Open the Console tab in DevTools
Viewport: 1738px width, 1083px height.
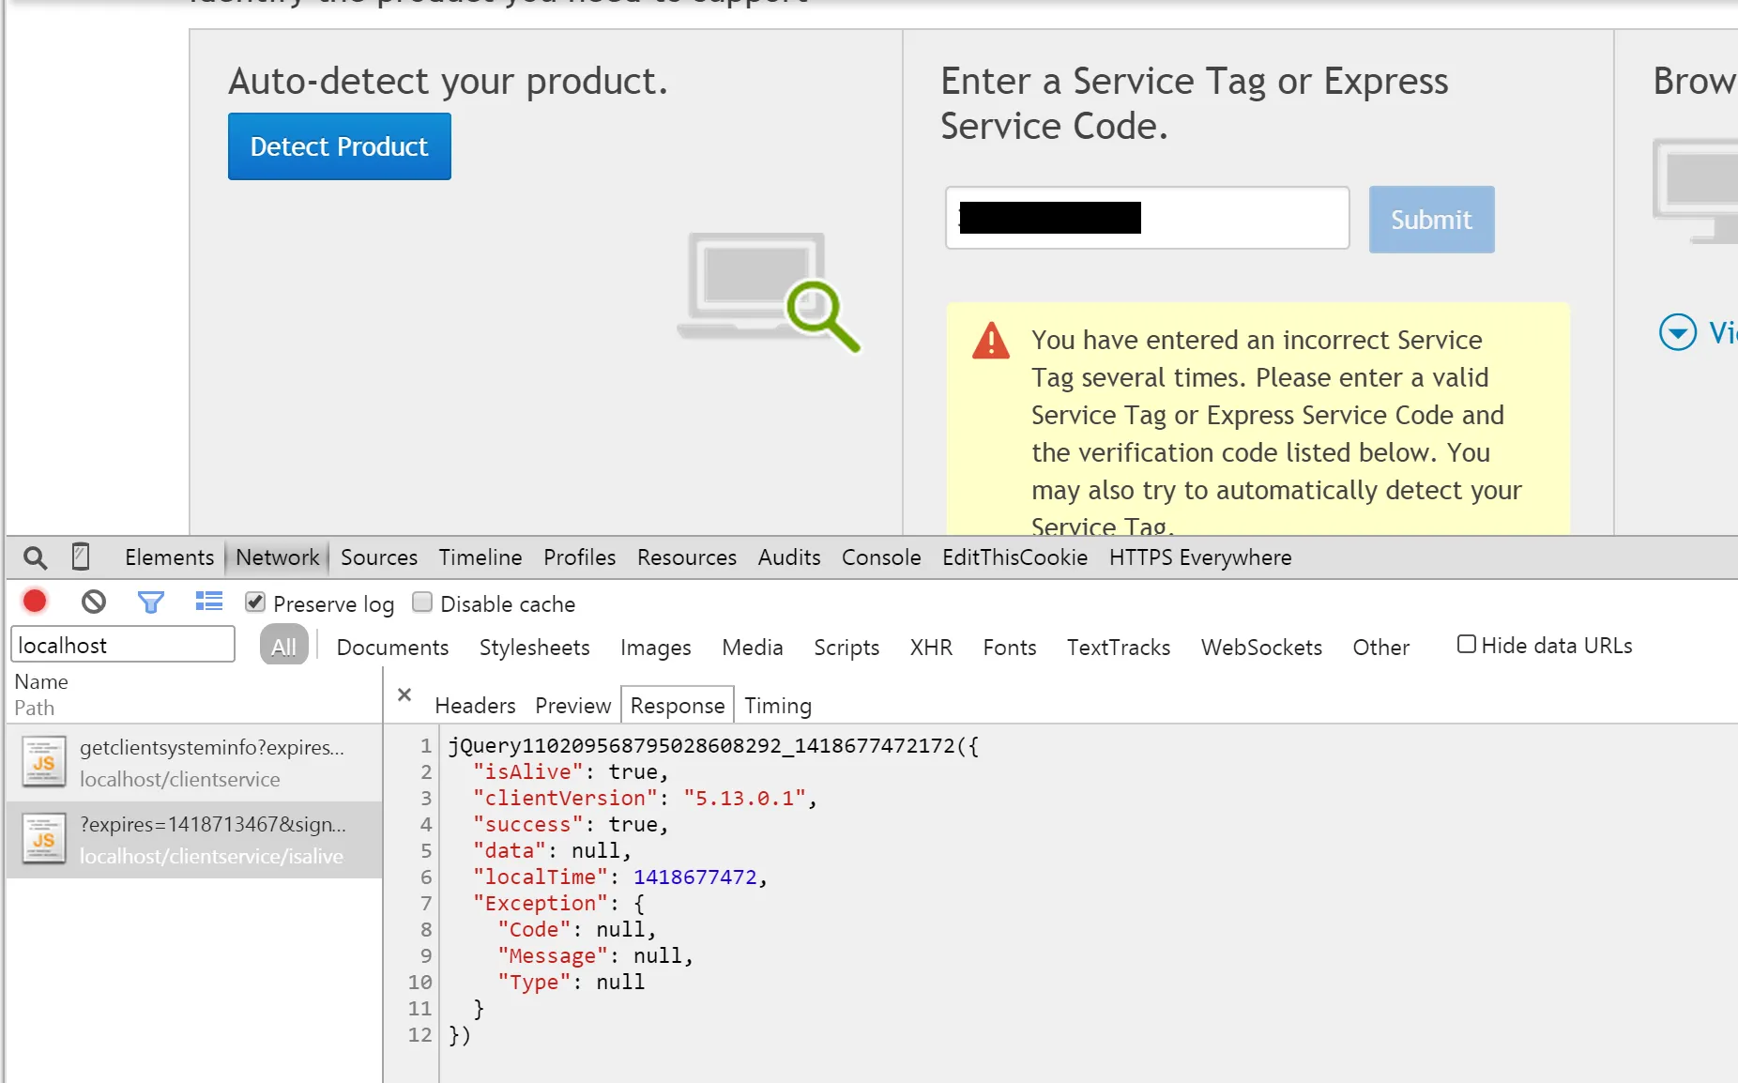coord(880,557)
